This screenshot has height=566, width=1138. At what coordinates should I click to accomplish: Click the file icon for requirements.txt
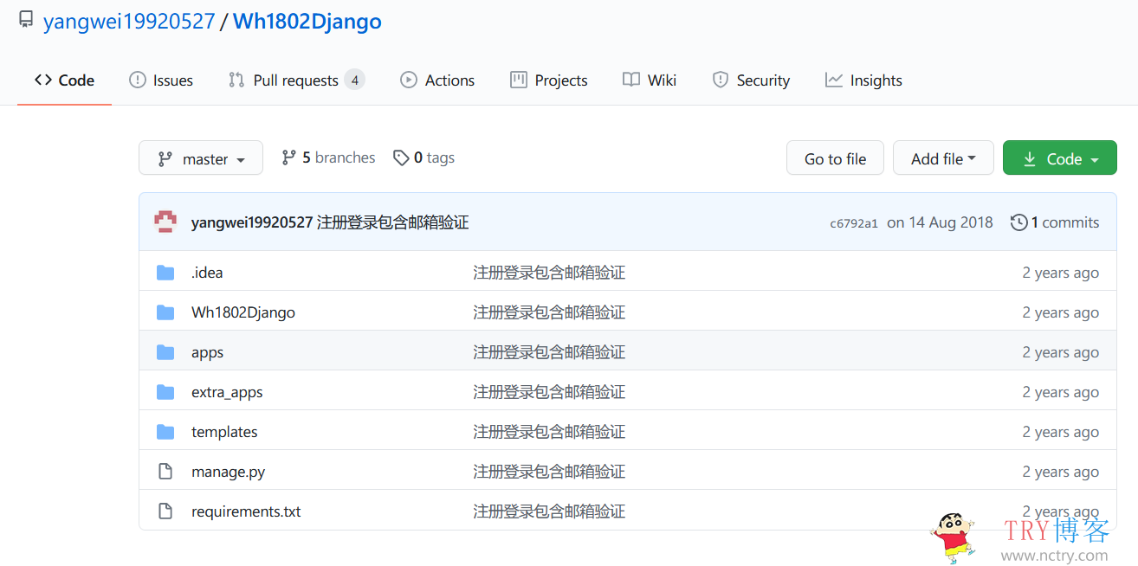[x=165, y=511]
